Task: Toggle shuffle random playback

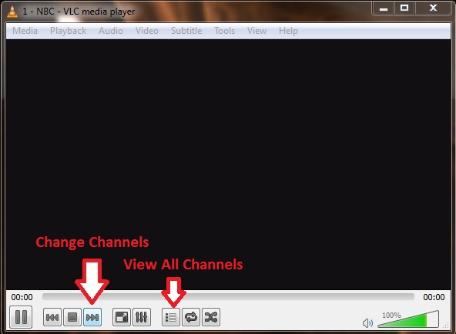Action: [211, 317]
